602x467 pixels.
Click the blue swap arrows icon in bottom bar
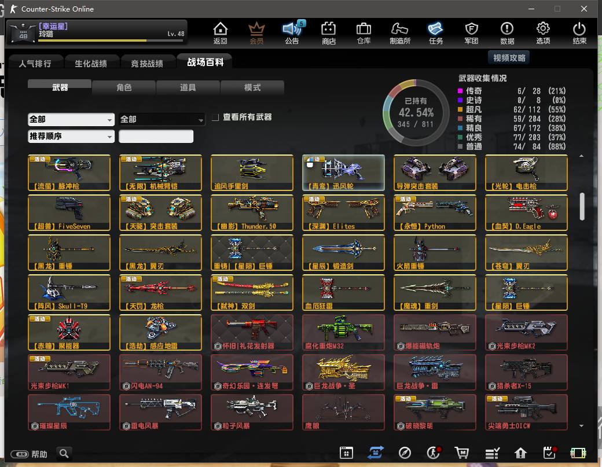(376, 453)
